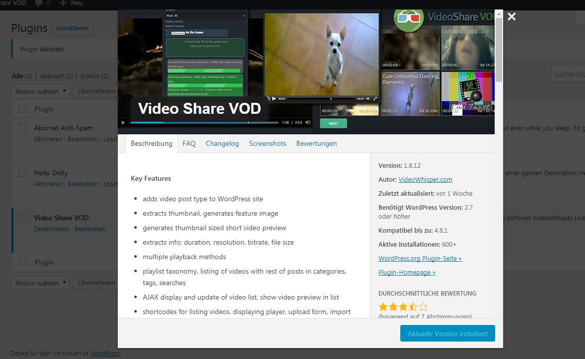Viewport: 585px width, 359px height.
Task: Check the Akismet Anti-Spam checkbox
Action: [x=22, y=128]
